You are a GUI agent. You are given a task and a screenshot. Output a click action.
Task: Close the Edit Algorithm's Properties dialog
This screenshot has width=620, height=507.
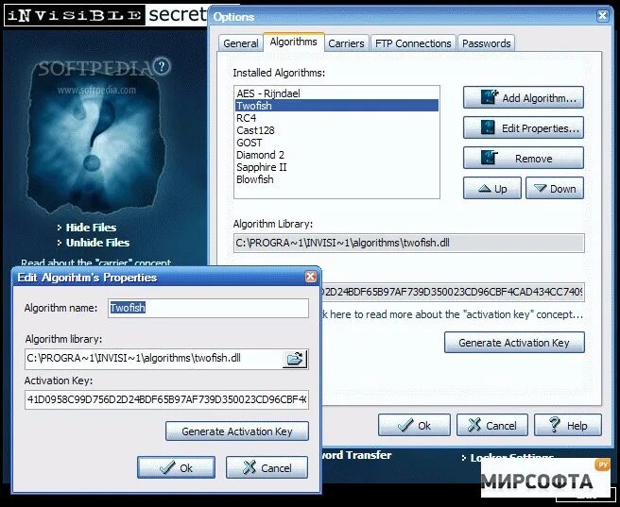tap(311, 277)
